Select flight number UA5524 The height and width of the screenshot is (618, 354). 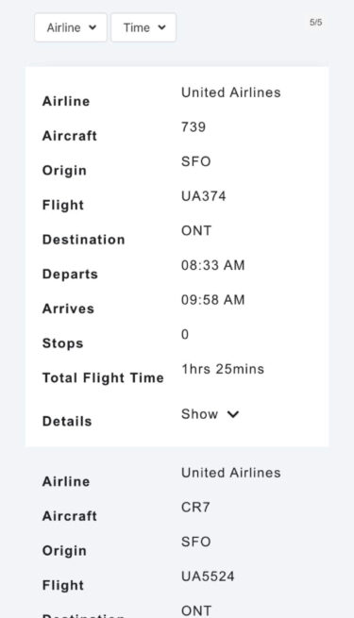pos(208,576)
